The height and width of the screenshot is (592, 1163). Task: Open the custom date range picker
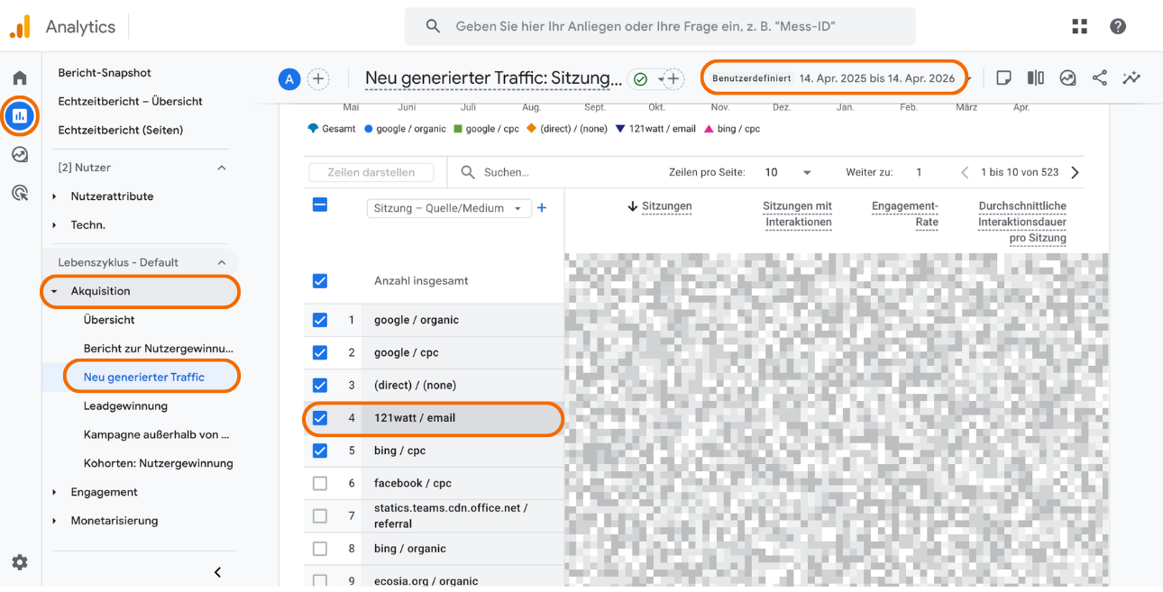tap(835, 78)
